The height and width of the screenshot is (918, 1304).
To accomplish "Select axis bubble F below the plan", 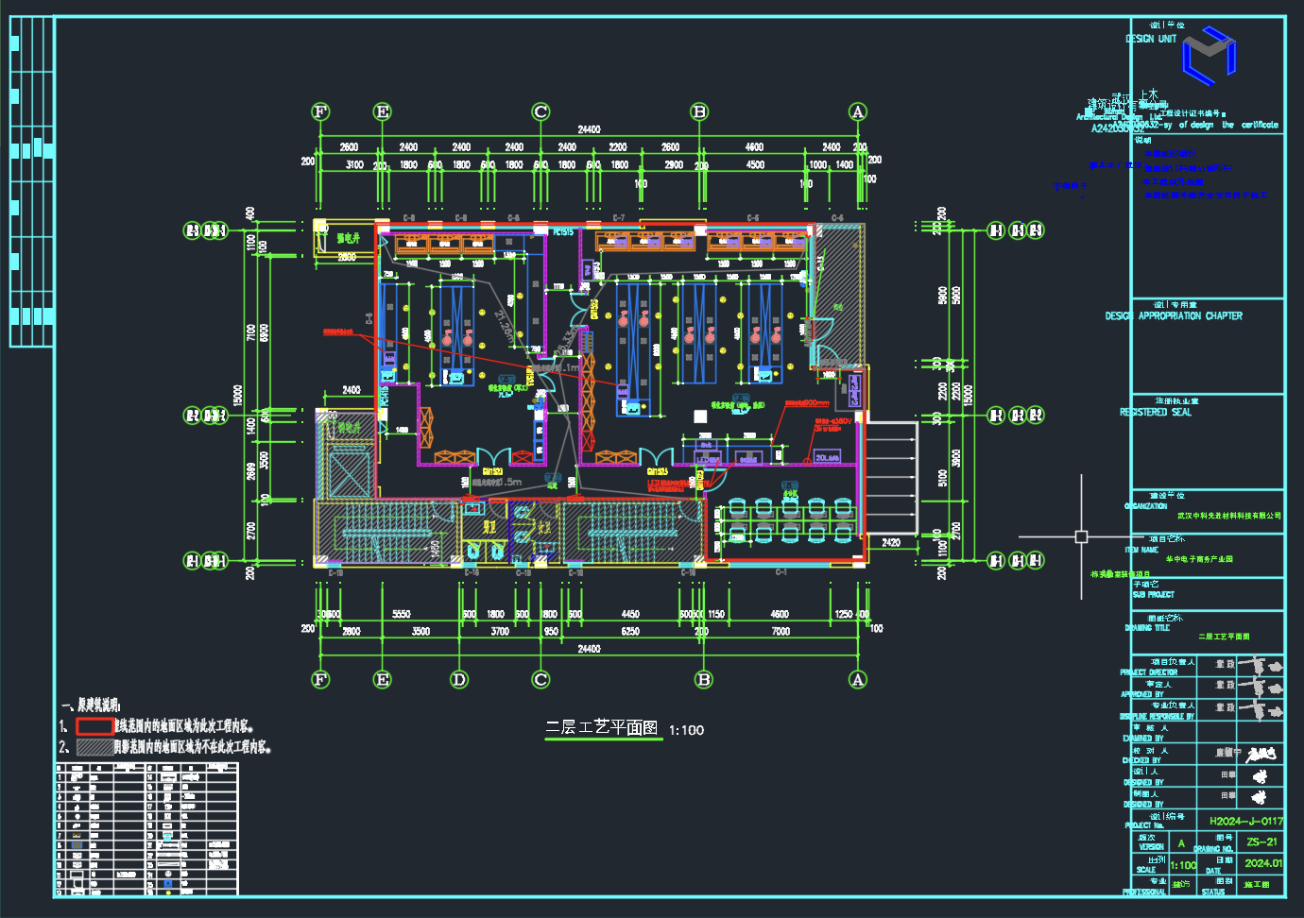I will coord(320,679).
